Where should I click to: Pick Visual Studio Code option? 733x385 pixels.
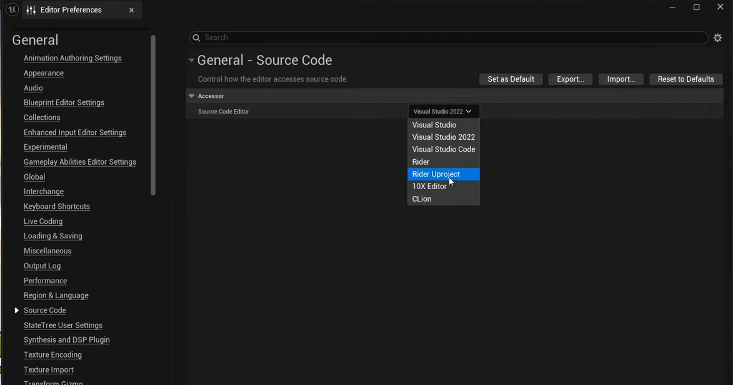tap(443, 149)
